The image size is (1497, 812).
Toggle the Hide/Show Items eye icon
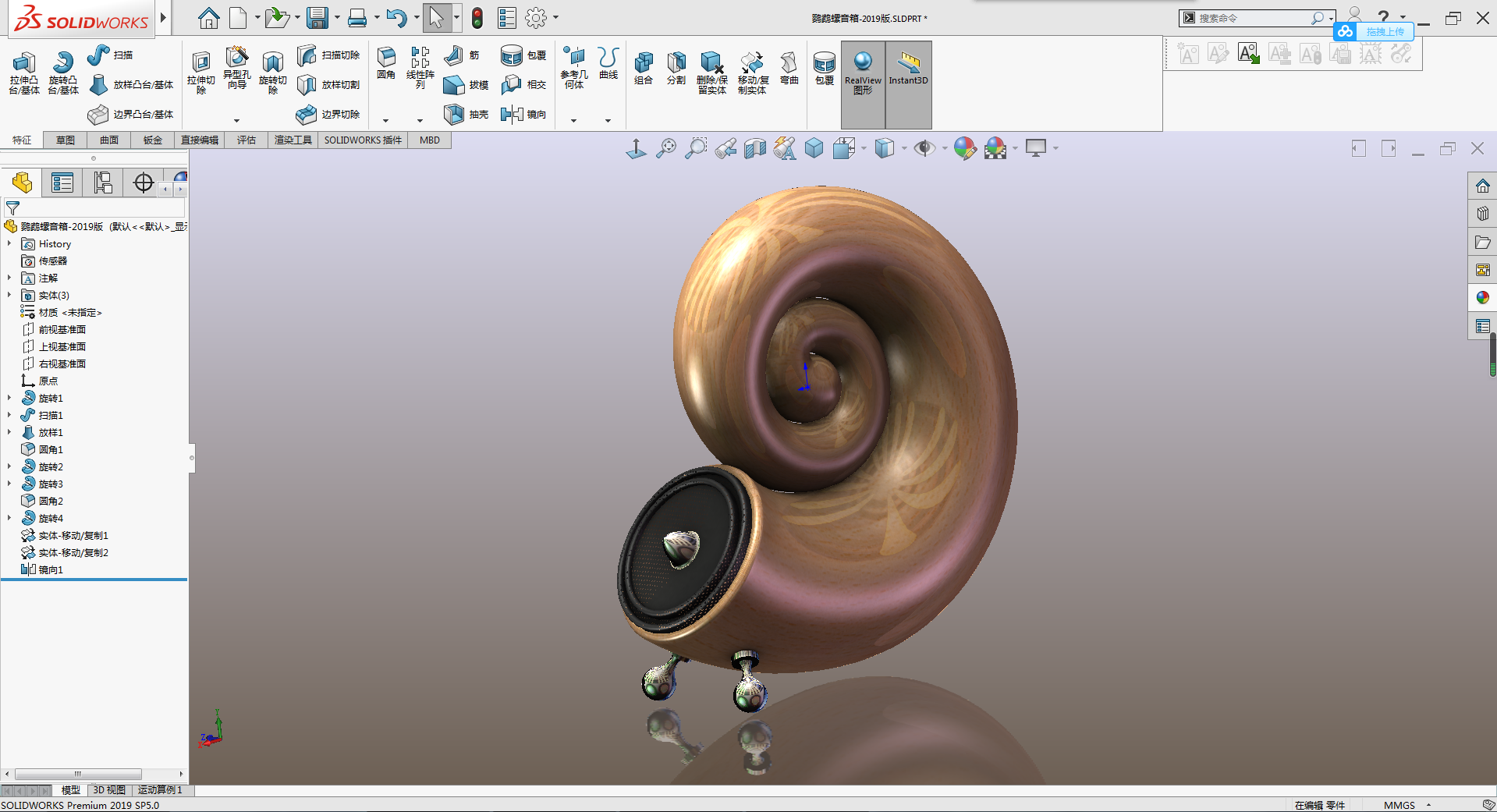point(924,148)
